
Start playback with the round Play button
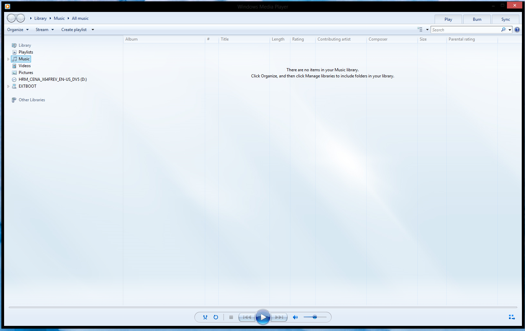point(263,317)
